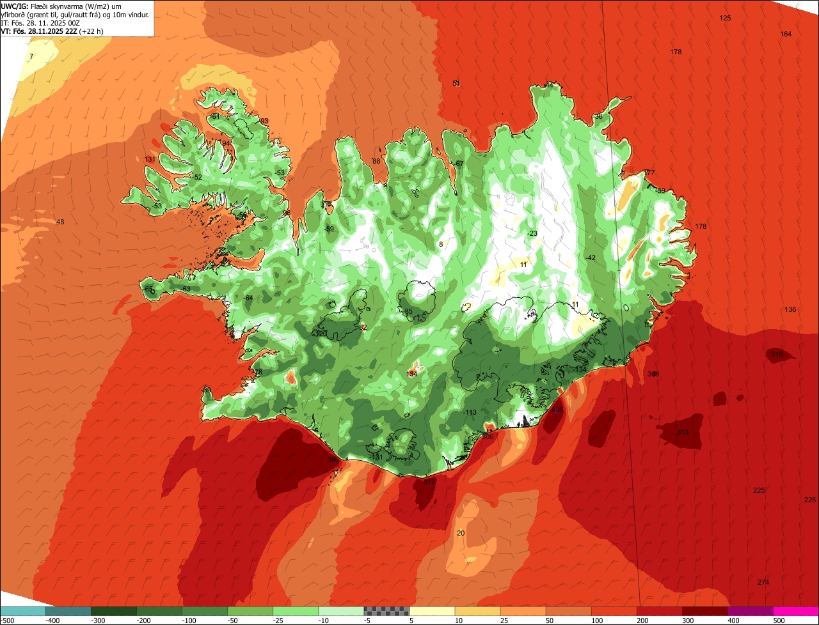Select the -200 to -100 green legend swatch
This screenshot has height=625, width=819.
159,611
